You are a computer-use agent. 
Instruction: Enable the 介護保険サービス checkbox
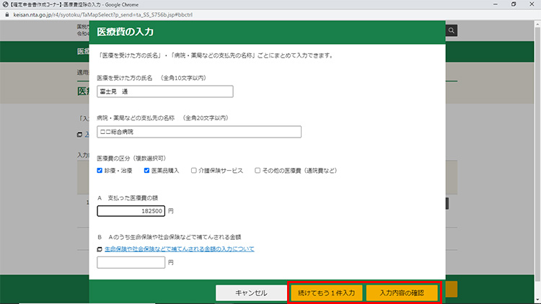tap(194, 171)
